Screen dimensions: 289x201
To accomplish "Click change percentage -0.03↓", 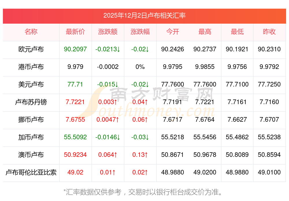I will [x=140, y=137].
